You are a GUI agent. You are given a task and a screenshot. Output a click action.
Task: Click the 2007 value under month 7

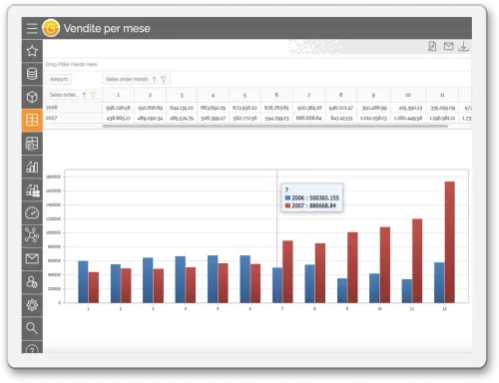[x=309, y=118]
